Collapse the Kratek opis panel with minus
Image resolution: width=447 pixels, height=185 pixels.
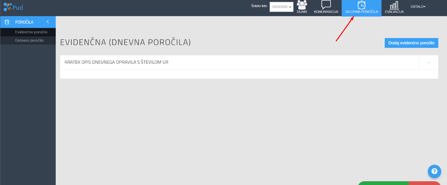point(429,62)
